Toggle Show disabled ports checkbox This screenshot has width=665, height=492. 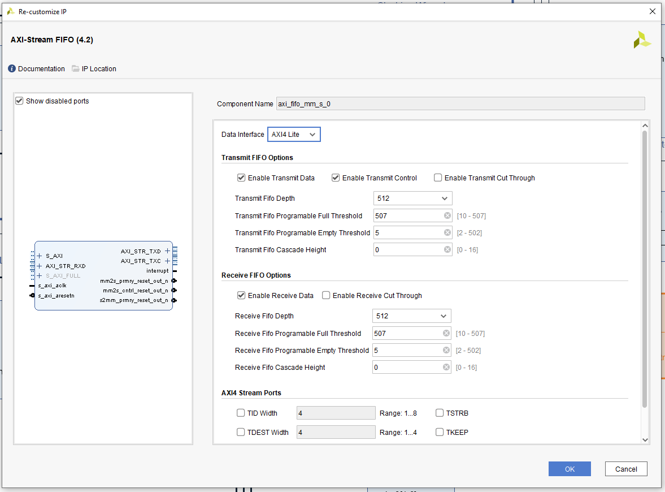point(19,101)
